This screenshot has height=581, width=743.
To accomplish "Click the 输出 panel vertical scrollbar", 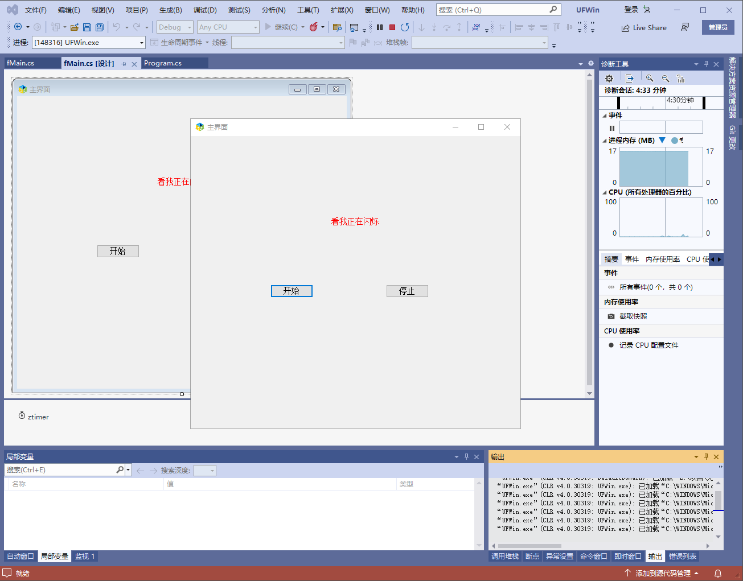I will click(x=718, y=509).
